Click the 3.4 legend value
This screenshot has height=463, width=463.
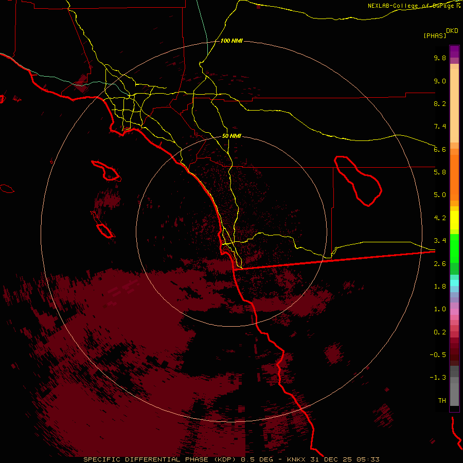440,241
